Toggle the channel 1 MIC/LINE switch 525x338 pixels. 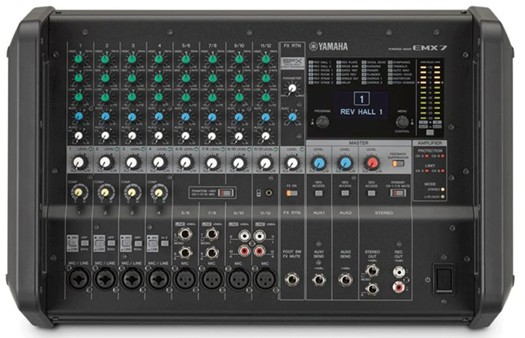73,243
